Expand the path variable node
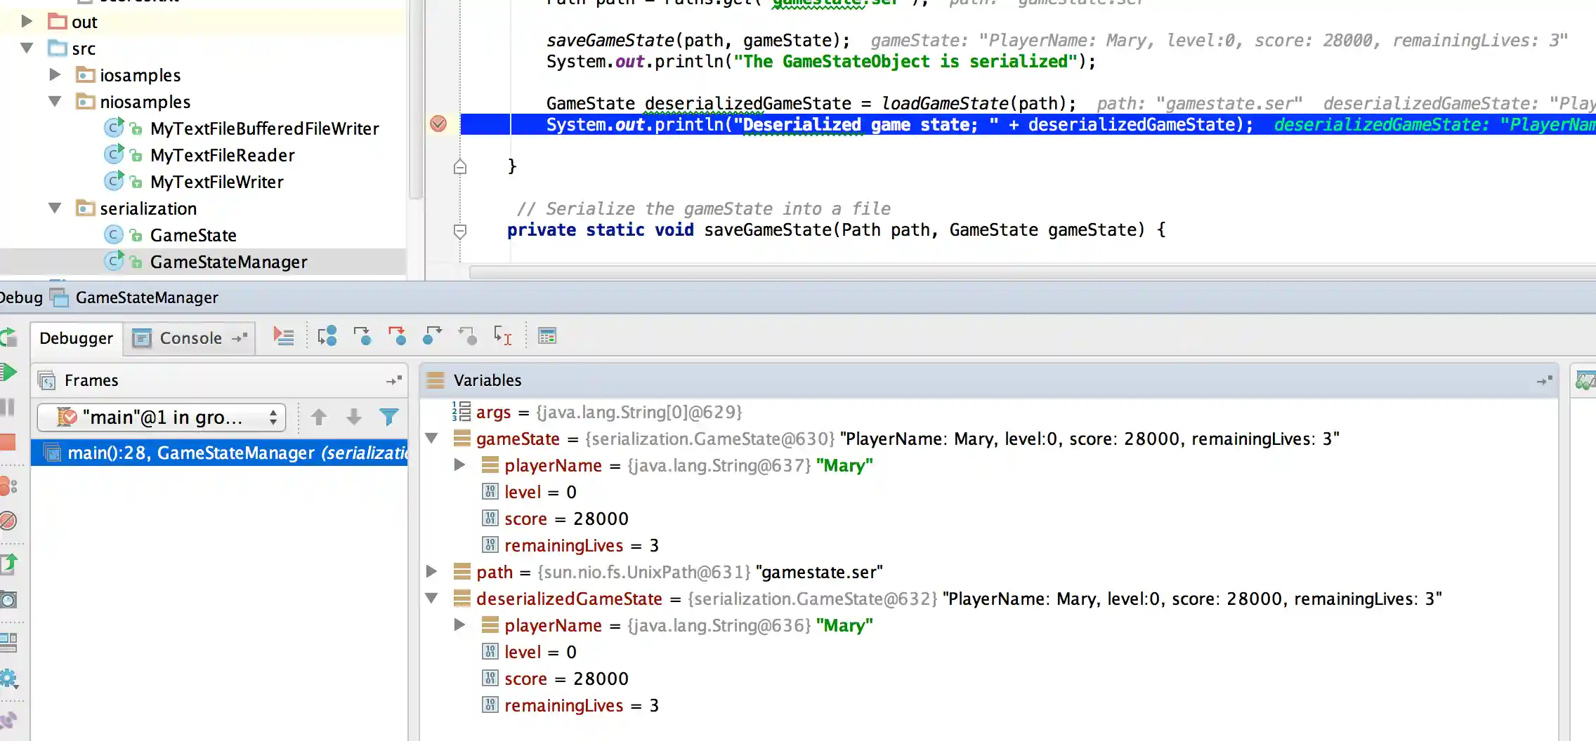 431,572
